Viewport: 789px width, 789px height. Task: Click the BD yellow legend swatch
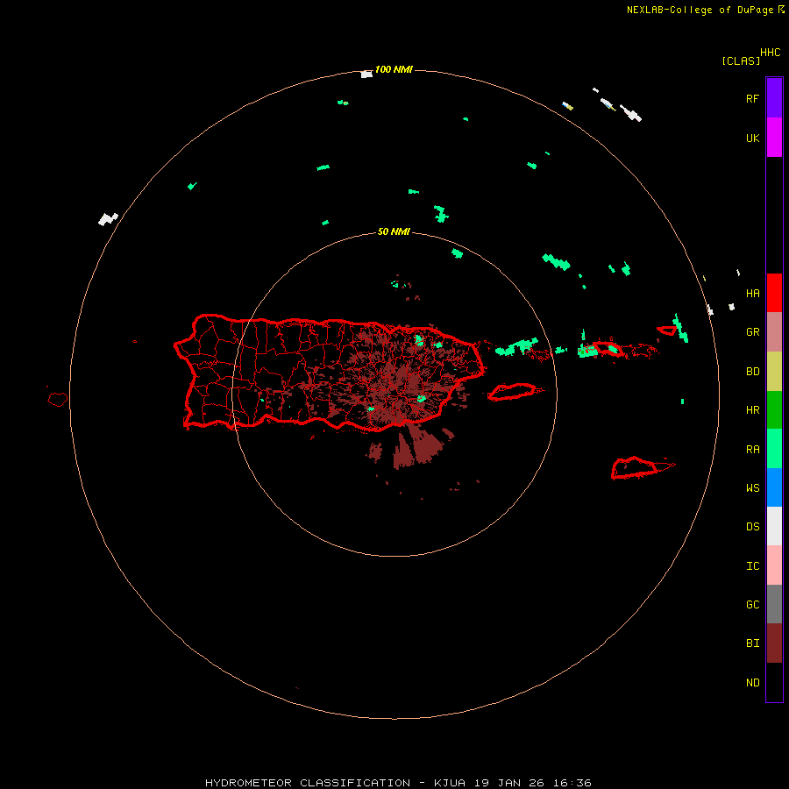click(x=774, y=372)
